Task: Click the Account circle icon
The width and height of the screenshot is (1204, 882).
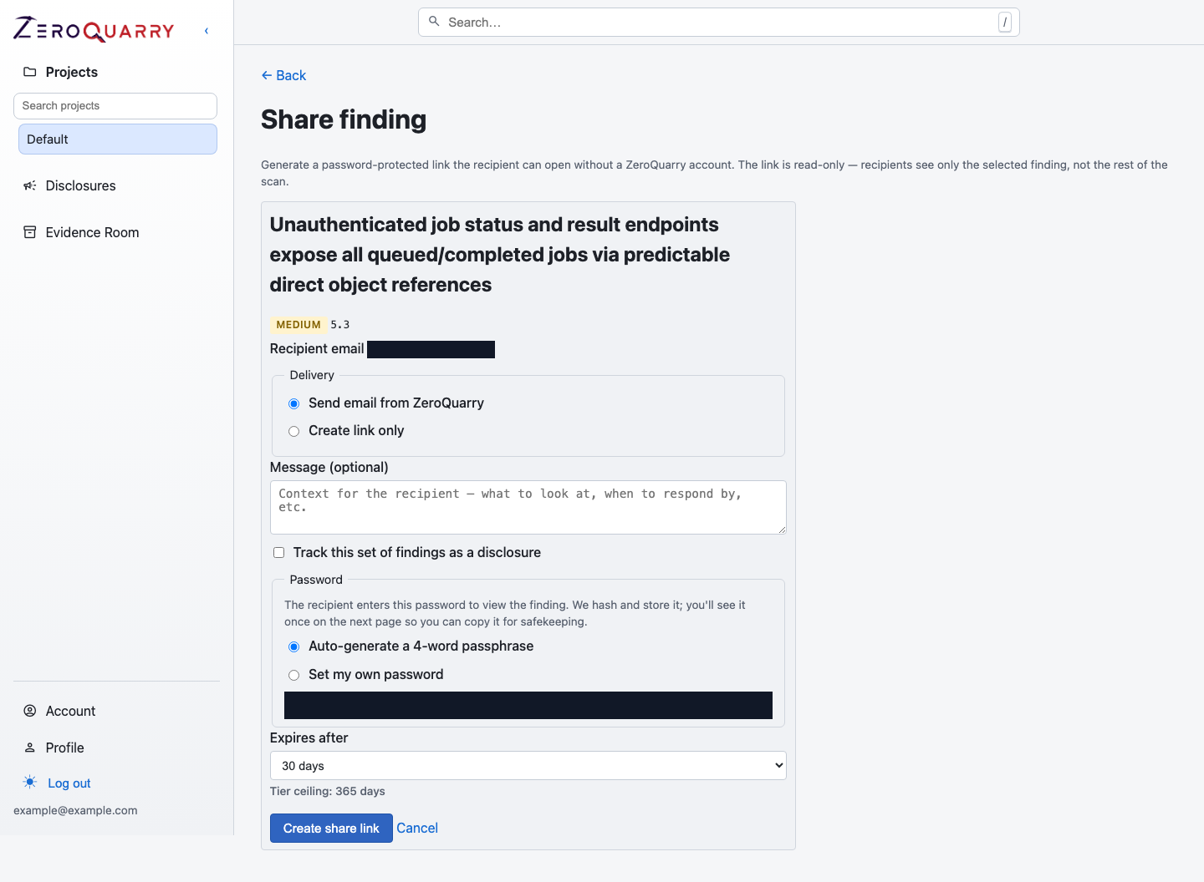Action: pos(30,711)
